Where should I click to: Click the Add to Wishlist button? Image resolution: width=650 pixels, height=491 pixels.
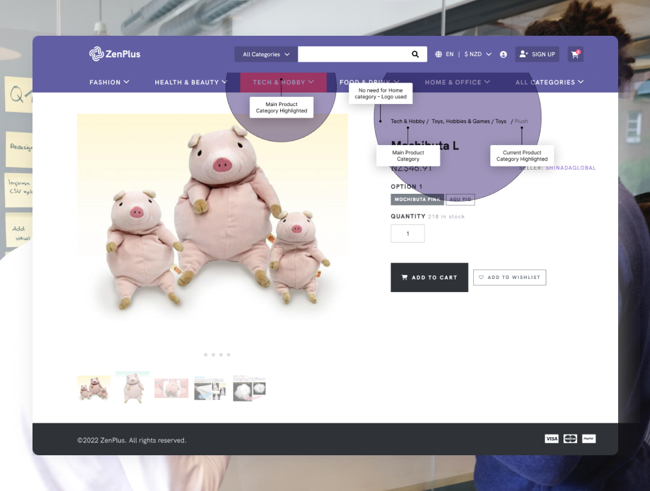tap(510, 278)
